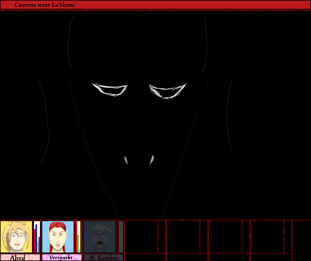Click N. Zombie's grey status bar
This screenshot has width=311, height=261.
click(121, 237)
